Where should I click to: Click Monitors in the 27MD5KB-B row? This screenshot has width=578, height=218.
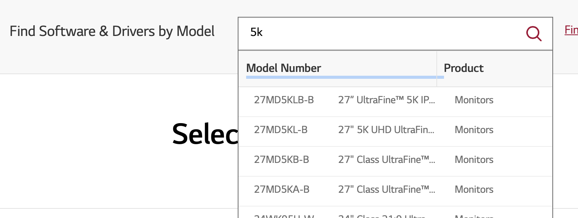pyautogui.click(x=474, y=160)
